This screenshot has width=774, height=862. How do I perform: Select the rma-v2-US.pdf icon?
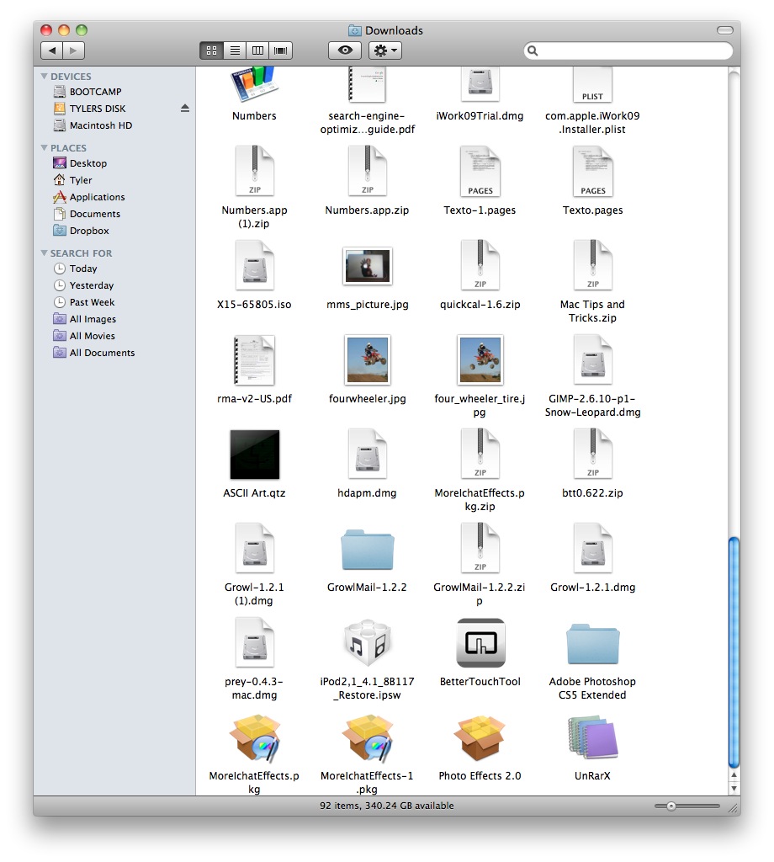point(254,360)
